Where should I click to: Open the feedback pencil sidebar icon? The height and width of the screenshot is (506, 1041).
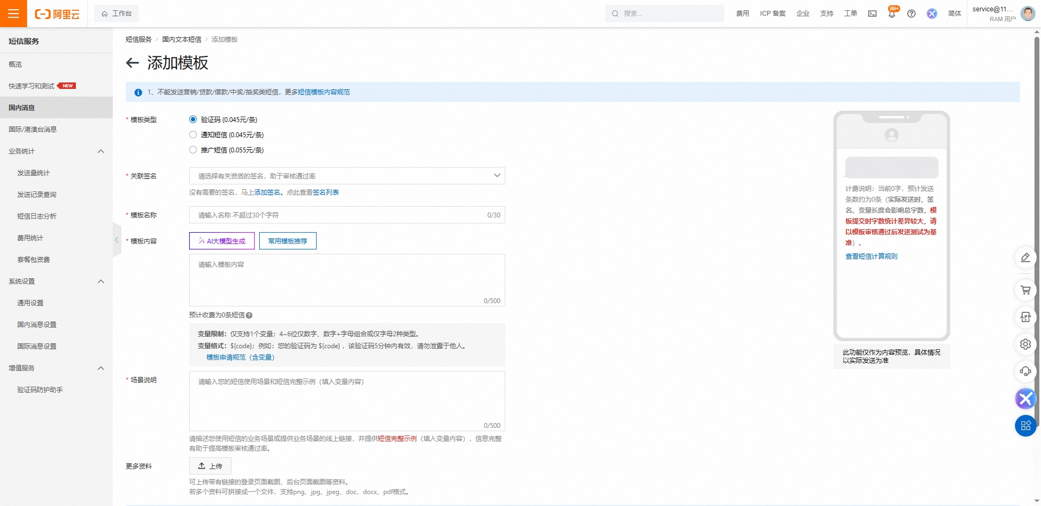click(1025, 258)
